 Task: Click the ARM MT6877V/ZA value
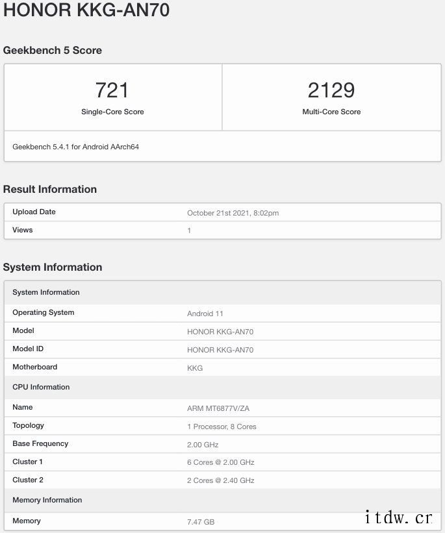[x=218, y=408]
